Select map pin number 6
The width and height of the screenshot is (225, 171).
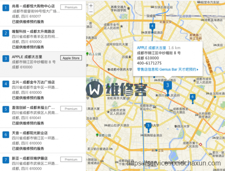coord(193,99)
